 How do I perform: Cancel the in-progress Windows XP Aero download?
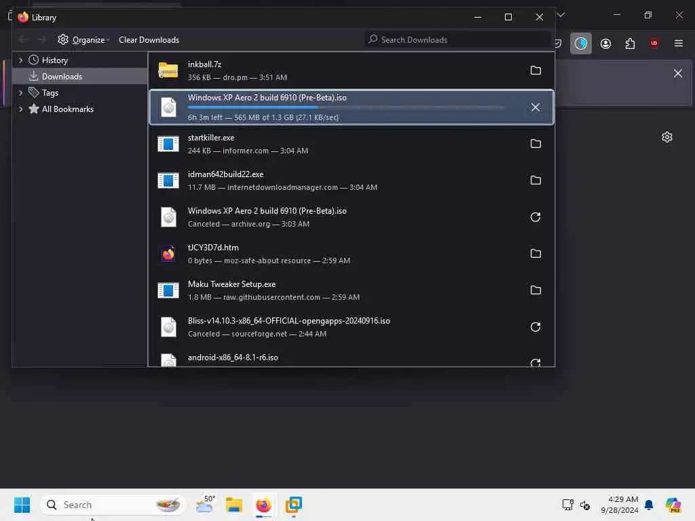point(536,107)
